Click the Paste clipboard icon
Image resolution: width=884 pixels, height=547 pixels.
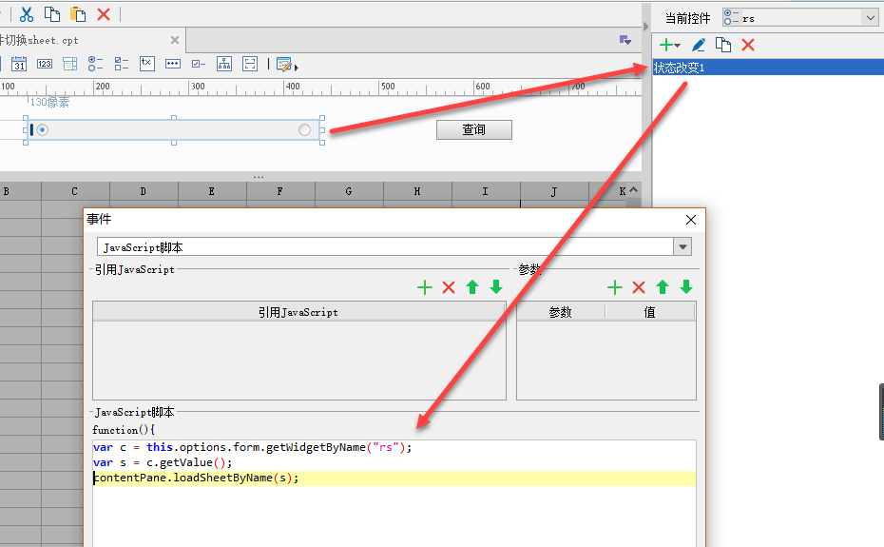click(x=78, y=14)
